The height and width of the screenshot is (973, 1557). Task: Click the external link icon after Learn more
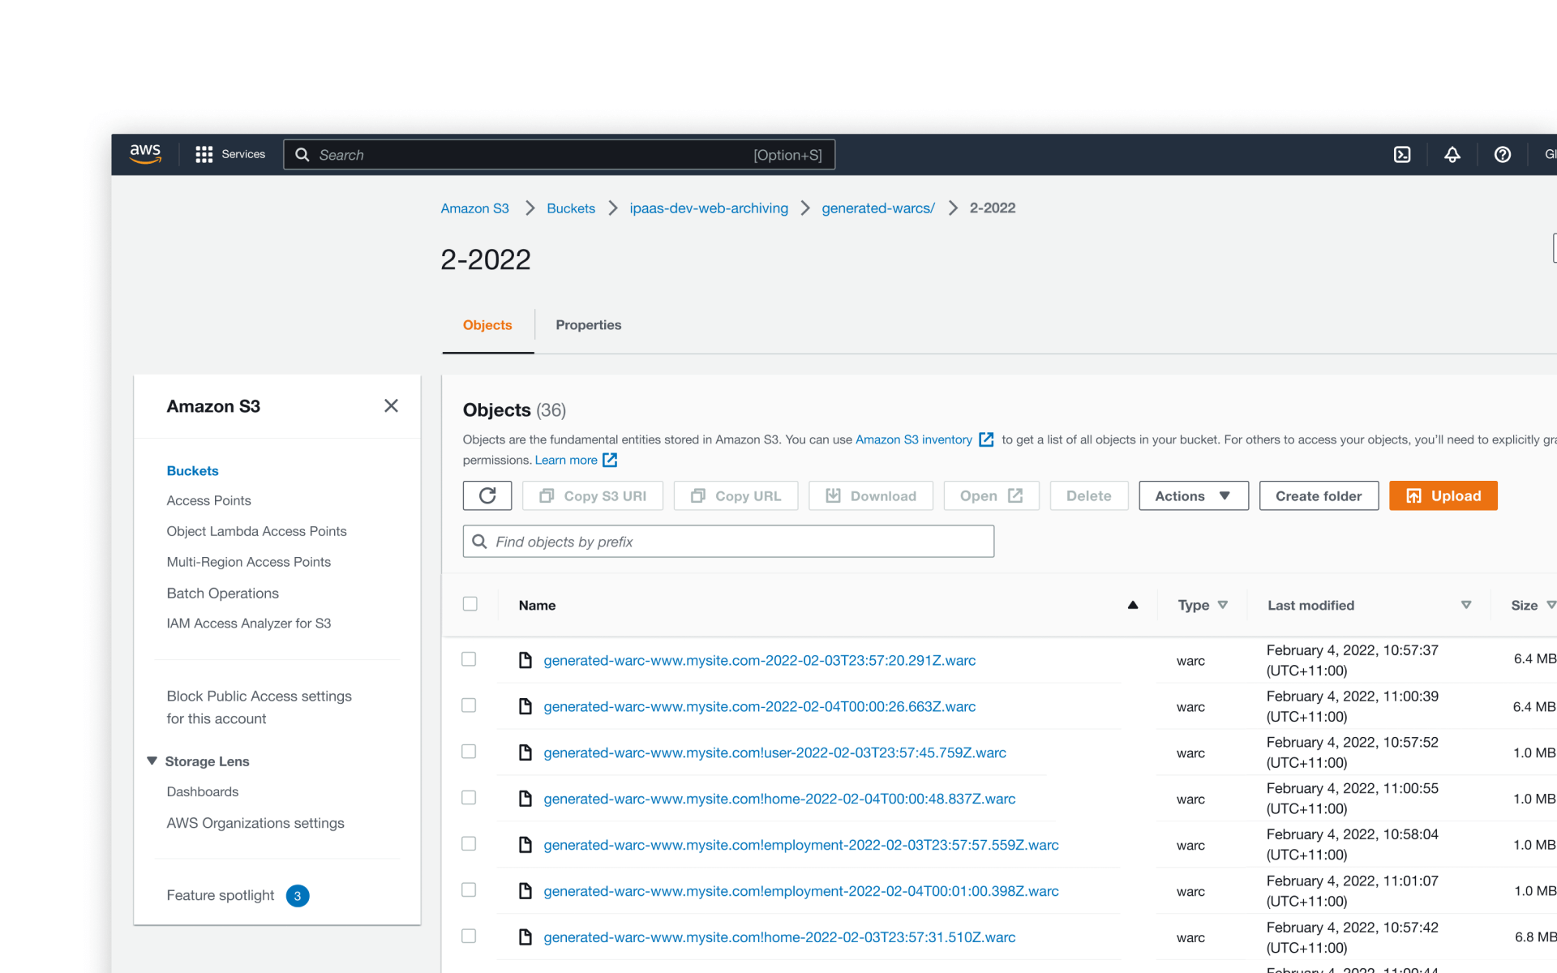(610, 460)
